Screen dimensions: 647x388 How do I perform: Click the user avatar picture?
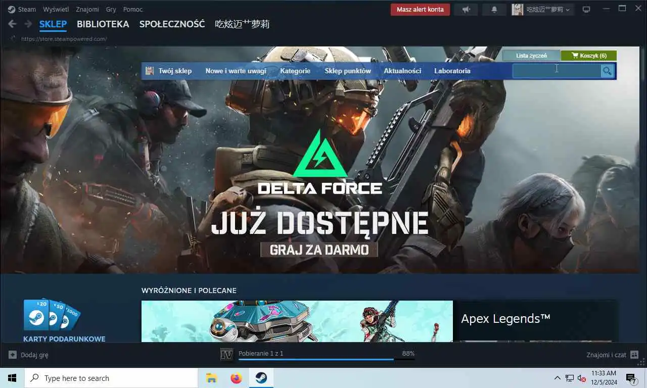click(x=517, y=9)
